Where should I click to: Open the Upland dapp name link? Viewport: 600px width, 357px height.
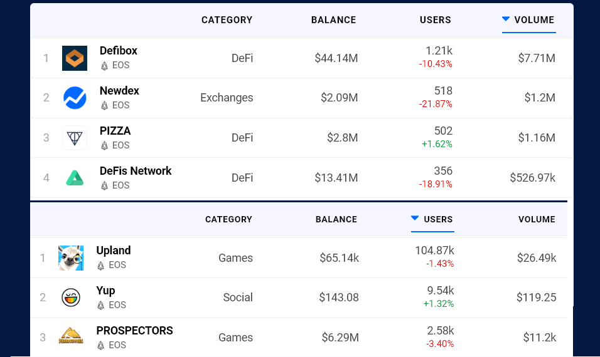tap(113, 251)
